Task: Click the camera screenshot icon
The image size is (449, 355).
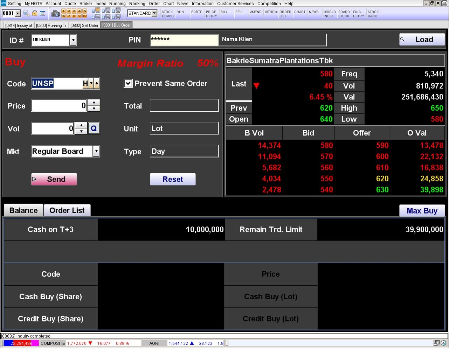Action: click(x=55, y=14)
